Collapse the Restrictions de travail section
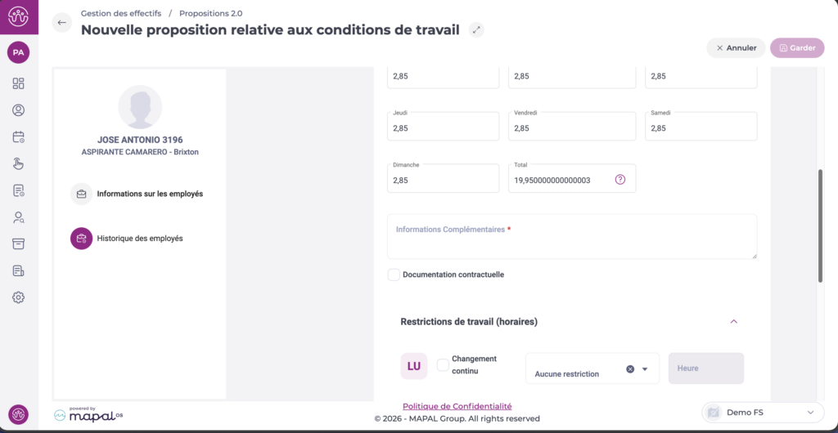The image size is (838, 433). tap(733, 322)
